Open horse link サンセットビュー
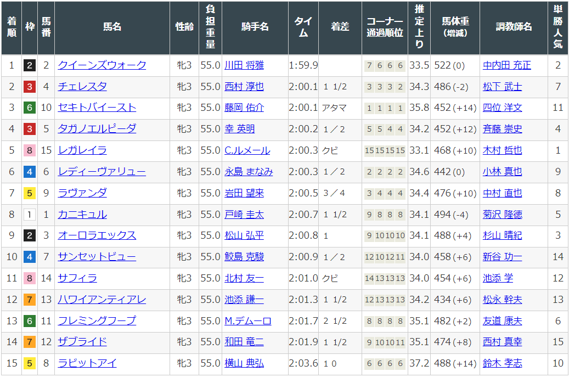The width and height of the screenshot is (569, 377). coord(97,257)
